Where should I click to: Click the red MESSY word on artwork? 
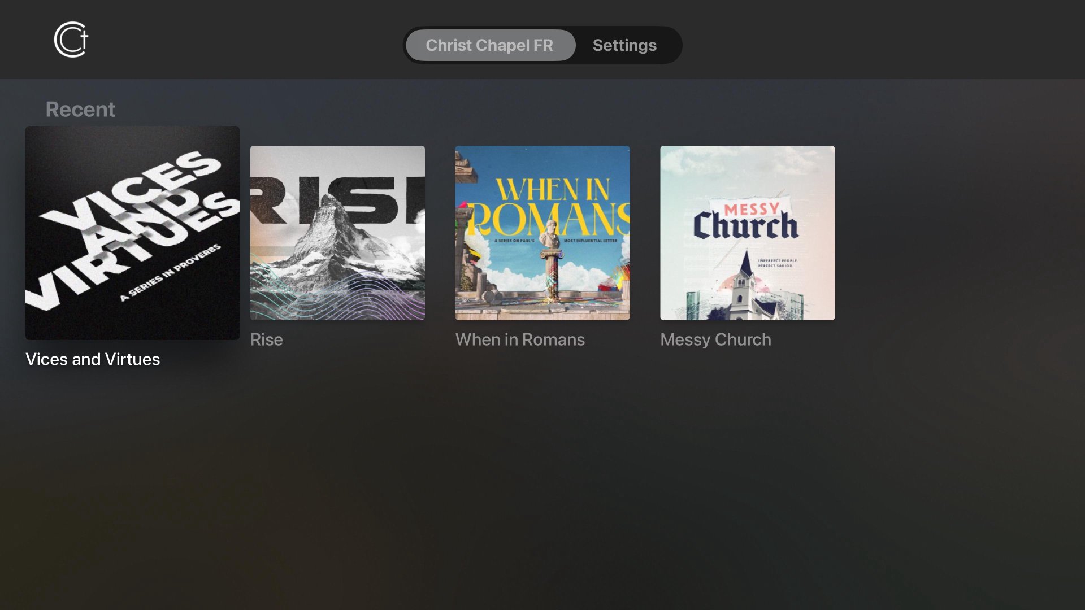click(752, 209)
